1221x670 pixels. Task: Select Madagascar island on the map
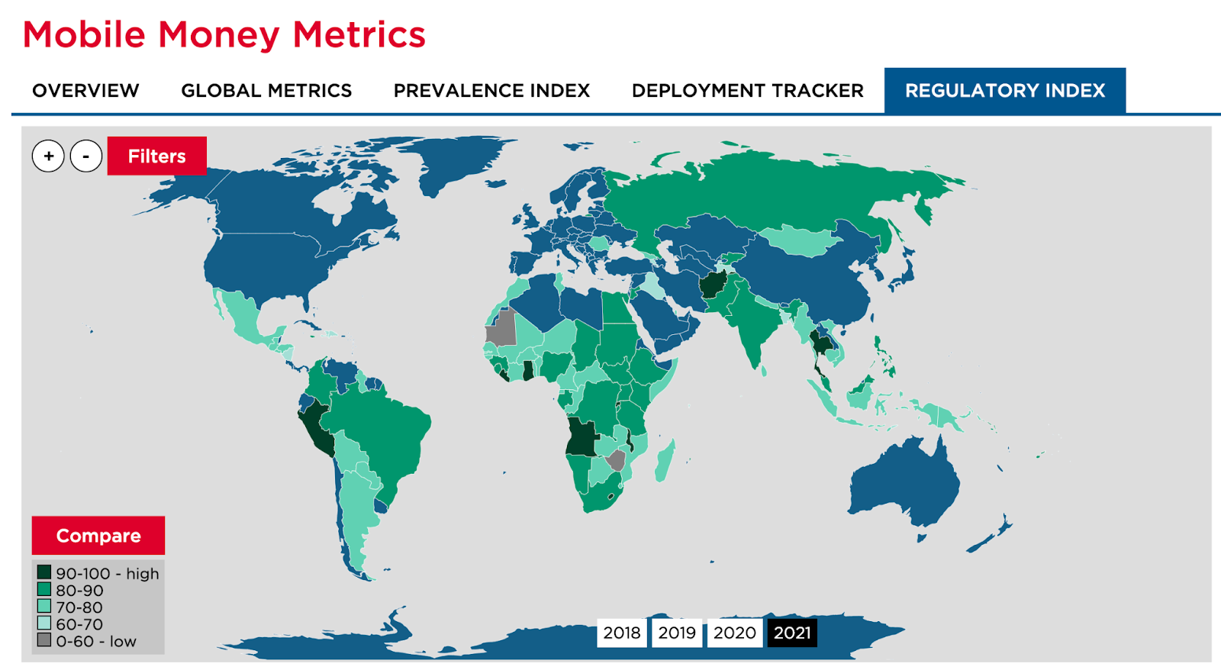point(665,461)
